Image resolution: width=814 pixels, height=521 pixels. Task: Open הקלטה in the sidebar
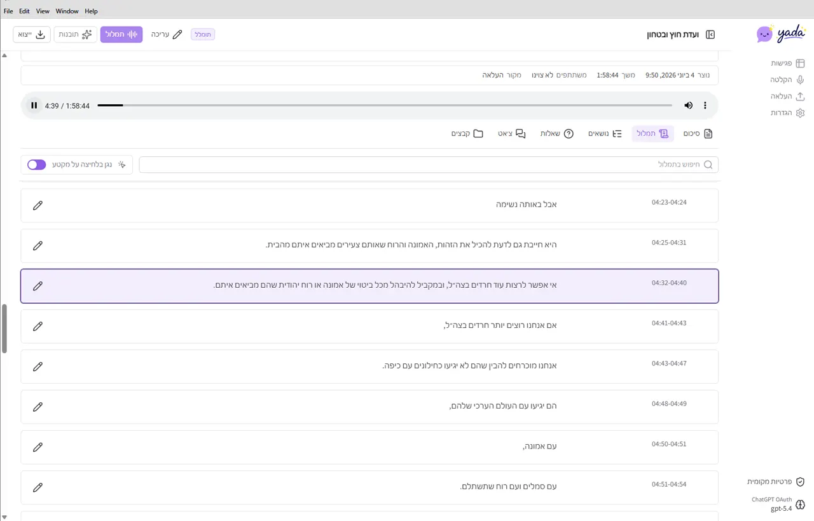[x=788, y=79]
